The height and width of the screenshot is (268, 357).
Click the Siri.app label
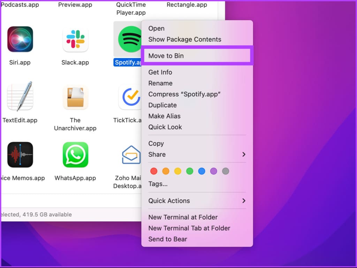pyautogui.click(x=20, y=62)
